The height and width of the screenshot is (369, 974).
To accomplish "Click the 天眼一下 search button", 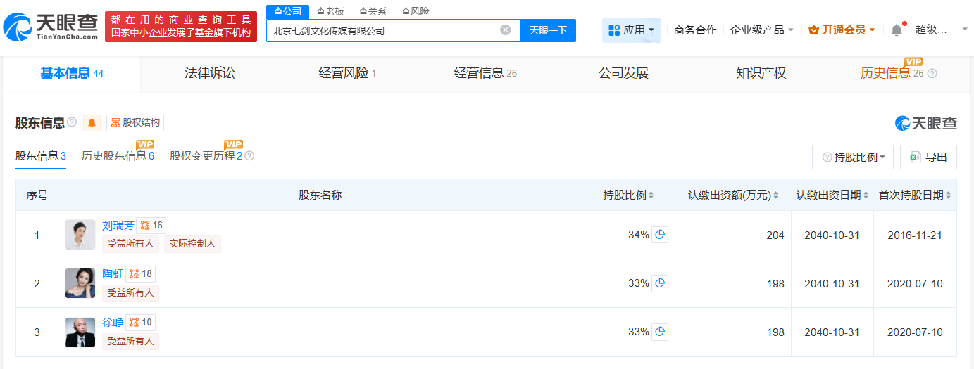I will pyautogui.click(x=548, y=30).
